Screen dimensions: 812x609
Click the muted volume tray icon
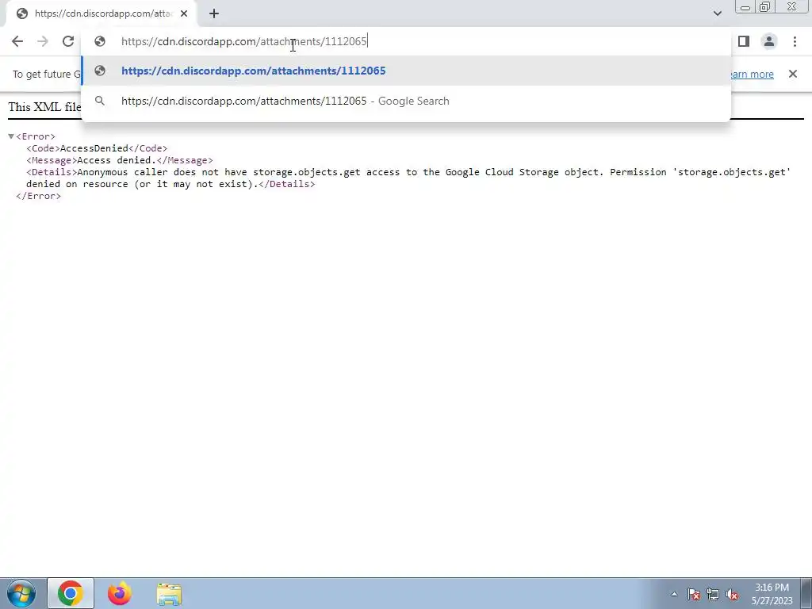pos(732,594)
